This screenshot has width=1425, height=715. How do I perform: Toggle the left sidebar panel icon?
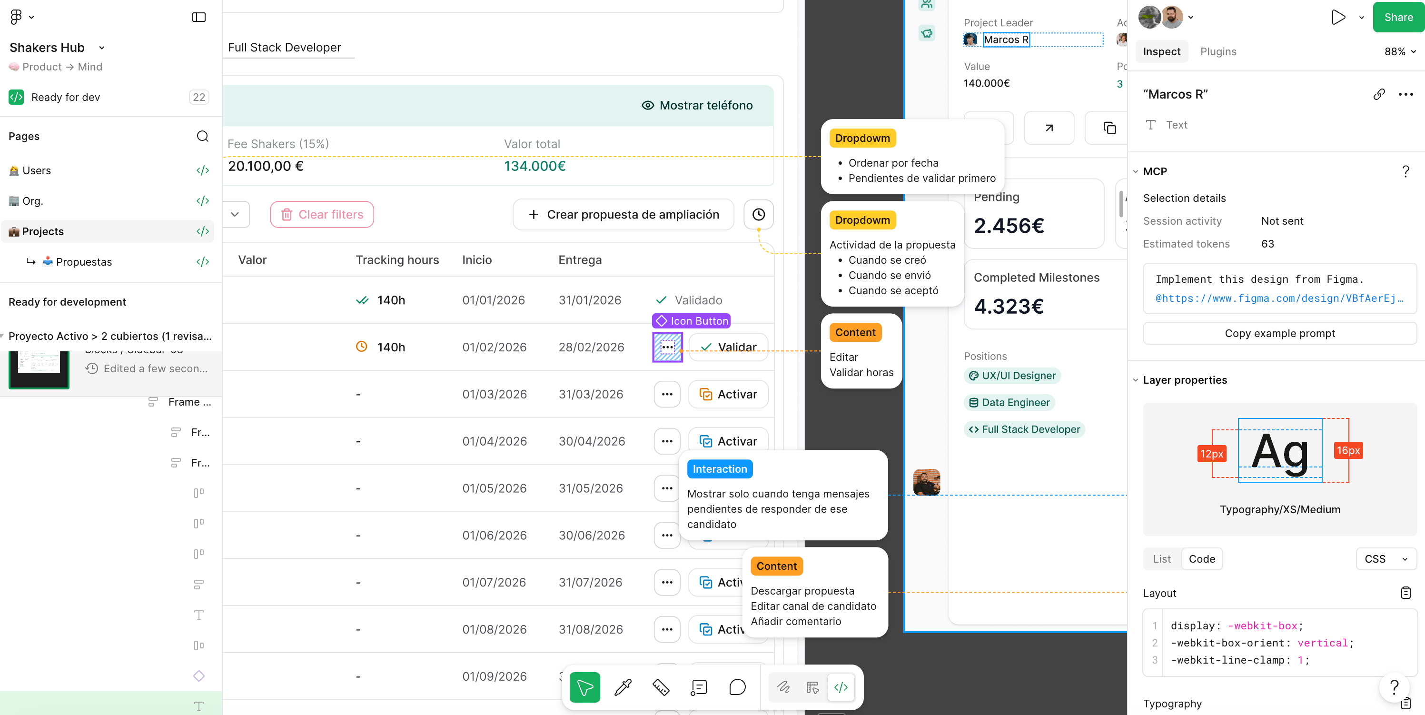[198, 17]
